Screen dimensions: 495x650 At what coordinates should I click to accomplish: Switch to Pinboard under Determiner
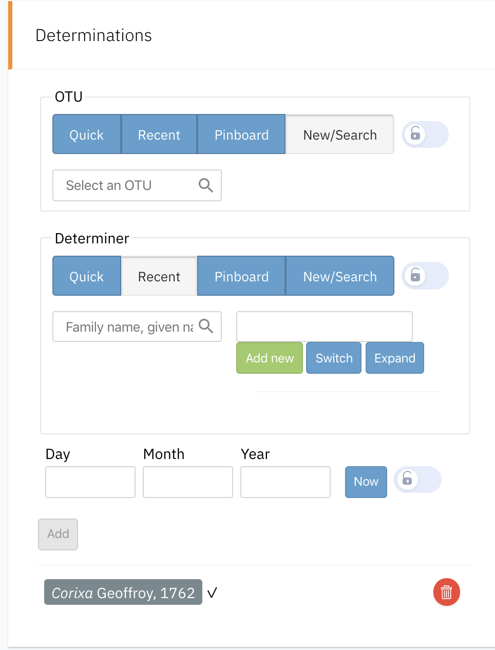pos(241,276)
